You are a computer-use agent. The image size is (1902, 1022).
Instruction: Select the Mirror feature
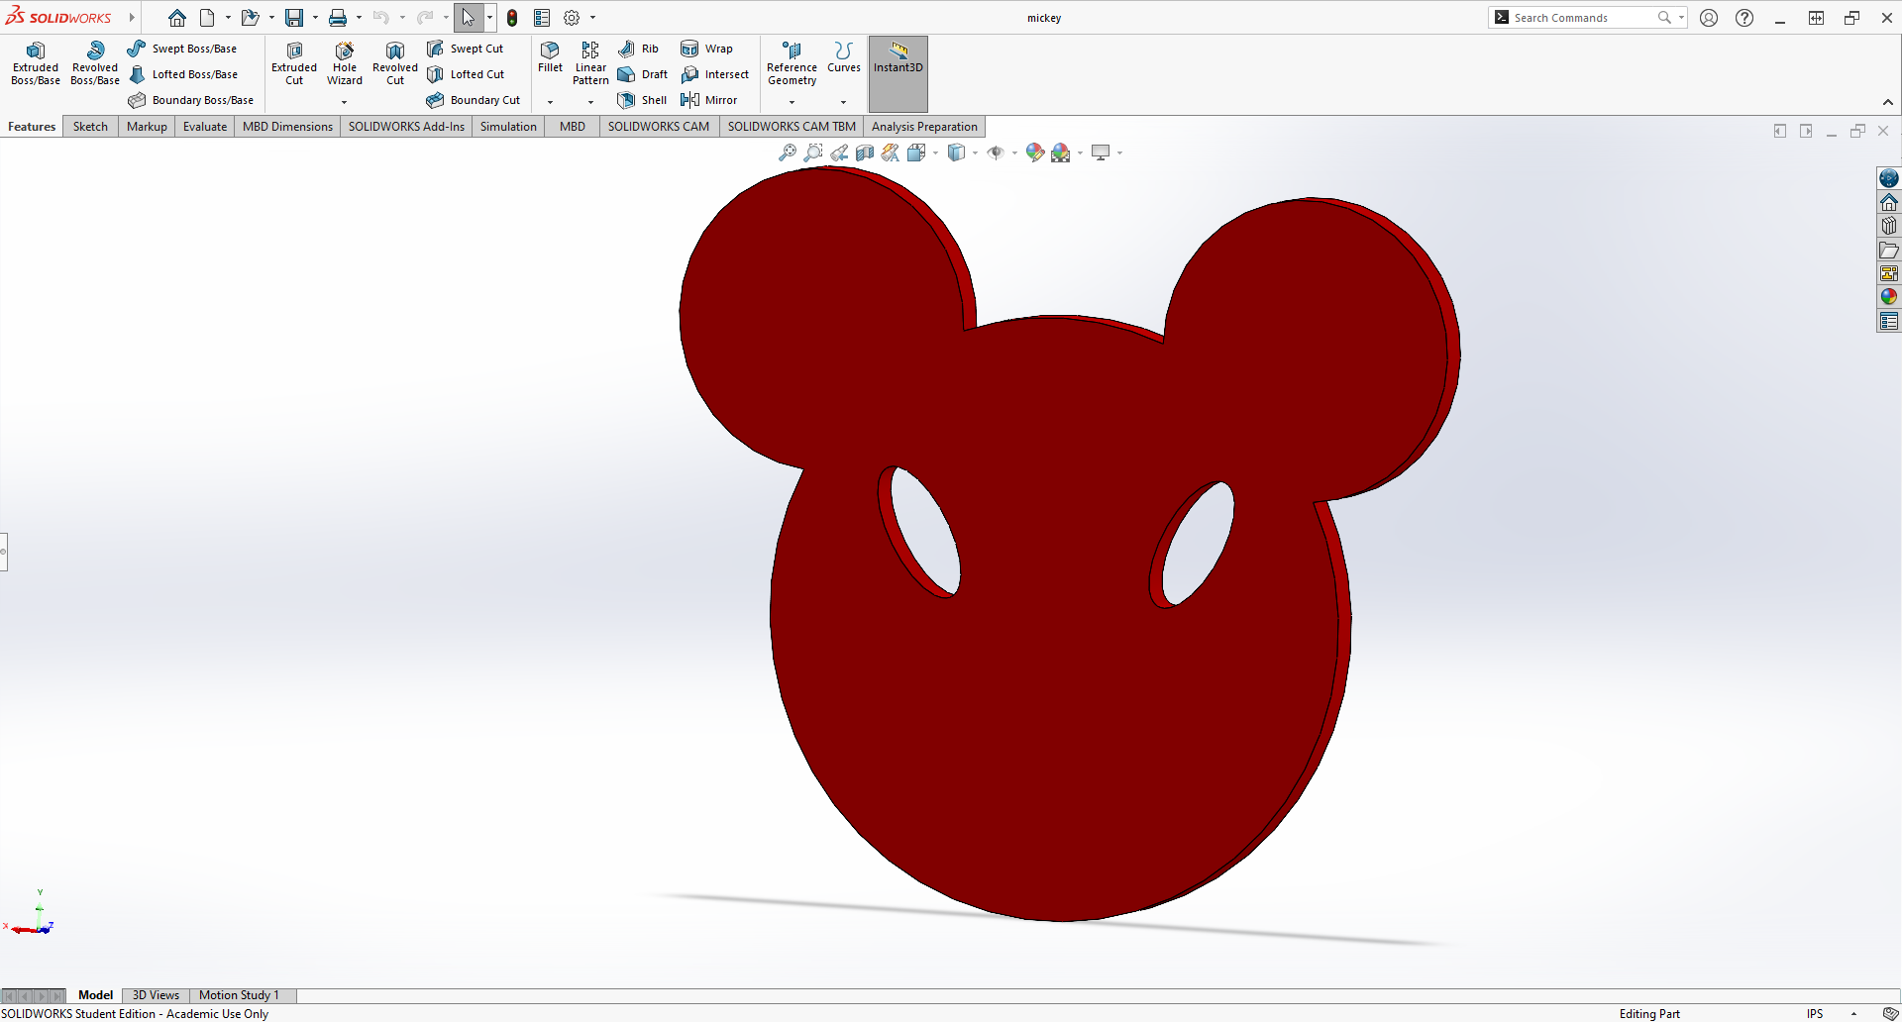[709, 100]
